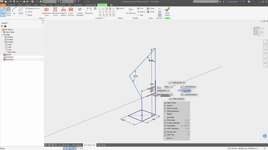
Task: Click Project to Surface tool
Action: tap(63, 12)
